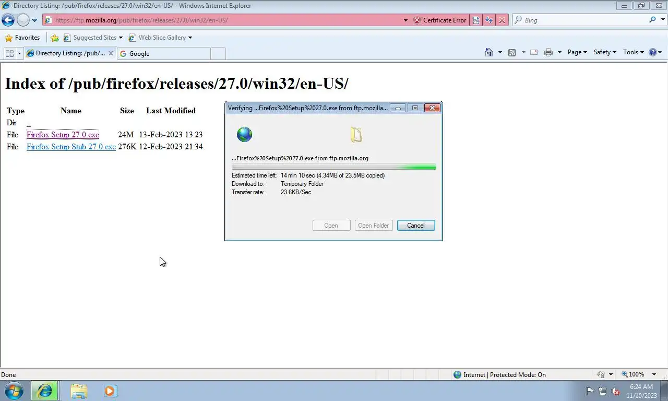Launch Windows Media Player from taskbar

110,391
